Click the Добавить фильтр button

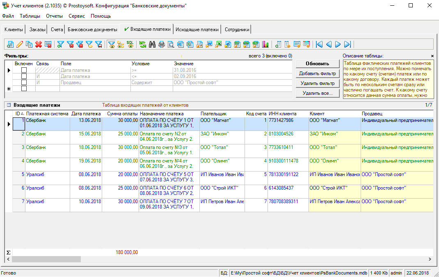(x=317, y=73)
